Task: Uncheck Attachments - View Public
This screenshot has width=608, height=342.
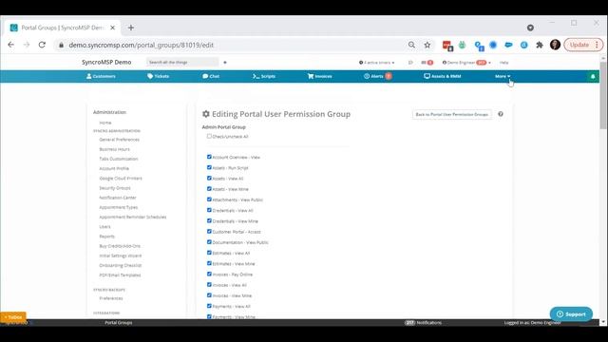Action: click(209, 199)
